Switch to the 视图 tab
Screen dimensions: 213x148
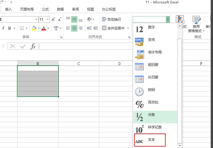click(x=90, y=9)
